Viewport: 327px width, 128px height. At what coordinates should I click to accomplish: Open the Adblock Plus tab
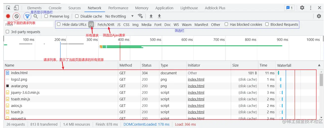pos(215,8)
